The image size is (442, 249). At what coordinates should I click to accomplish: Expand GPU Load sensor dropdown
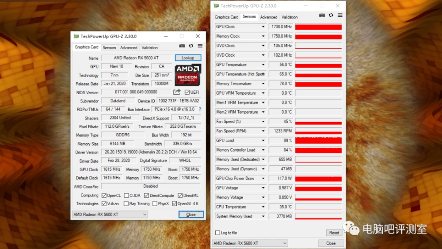coord(263,141)
